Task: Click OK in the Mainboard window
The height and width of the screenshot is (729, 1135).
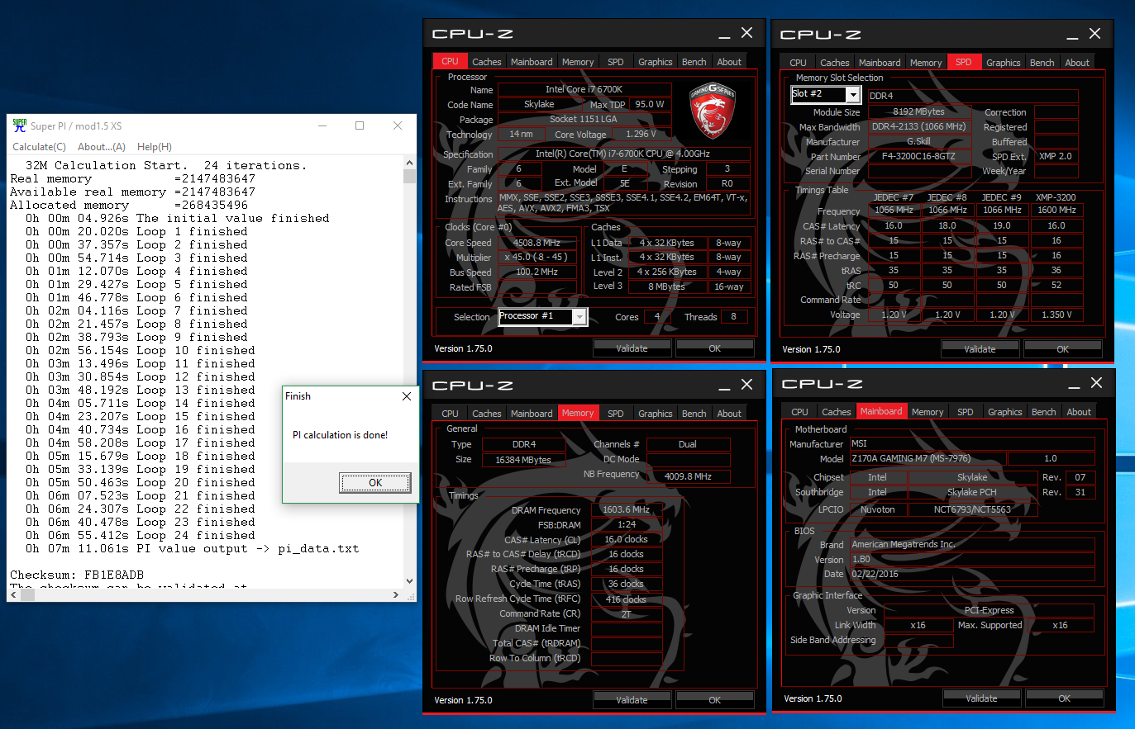Action: click(1064, 698)
